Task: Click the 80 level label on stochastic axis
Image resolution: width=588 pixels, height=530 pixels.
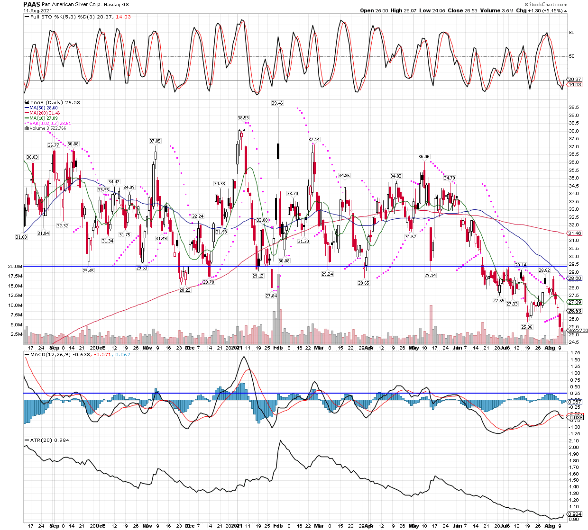Action: point(571,33)
